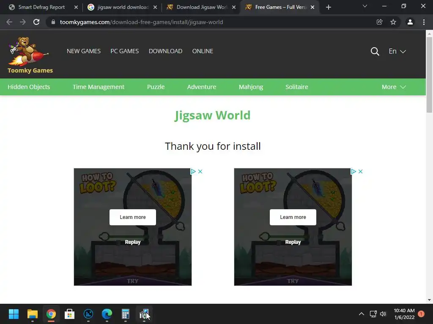The width and height of the screenshot is (433, 324).
Task: Bookmark this page with the star icon
Action: coord(393,22)
